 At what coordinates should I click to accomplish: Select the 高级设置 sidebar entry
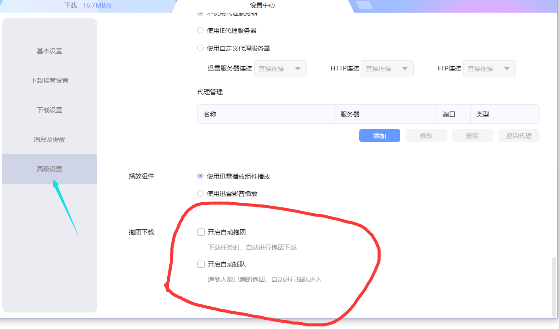49,169
